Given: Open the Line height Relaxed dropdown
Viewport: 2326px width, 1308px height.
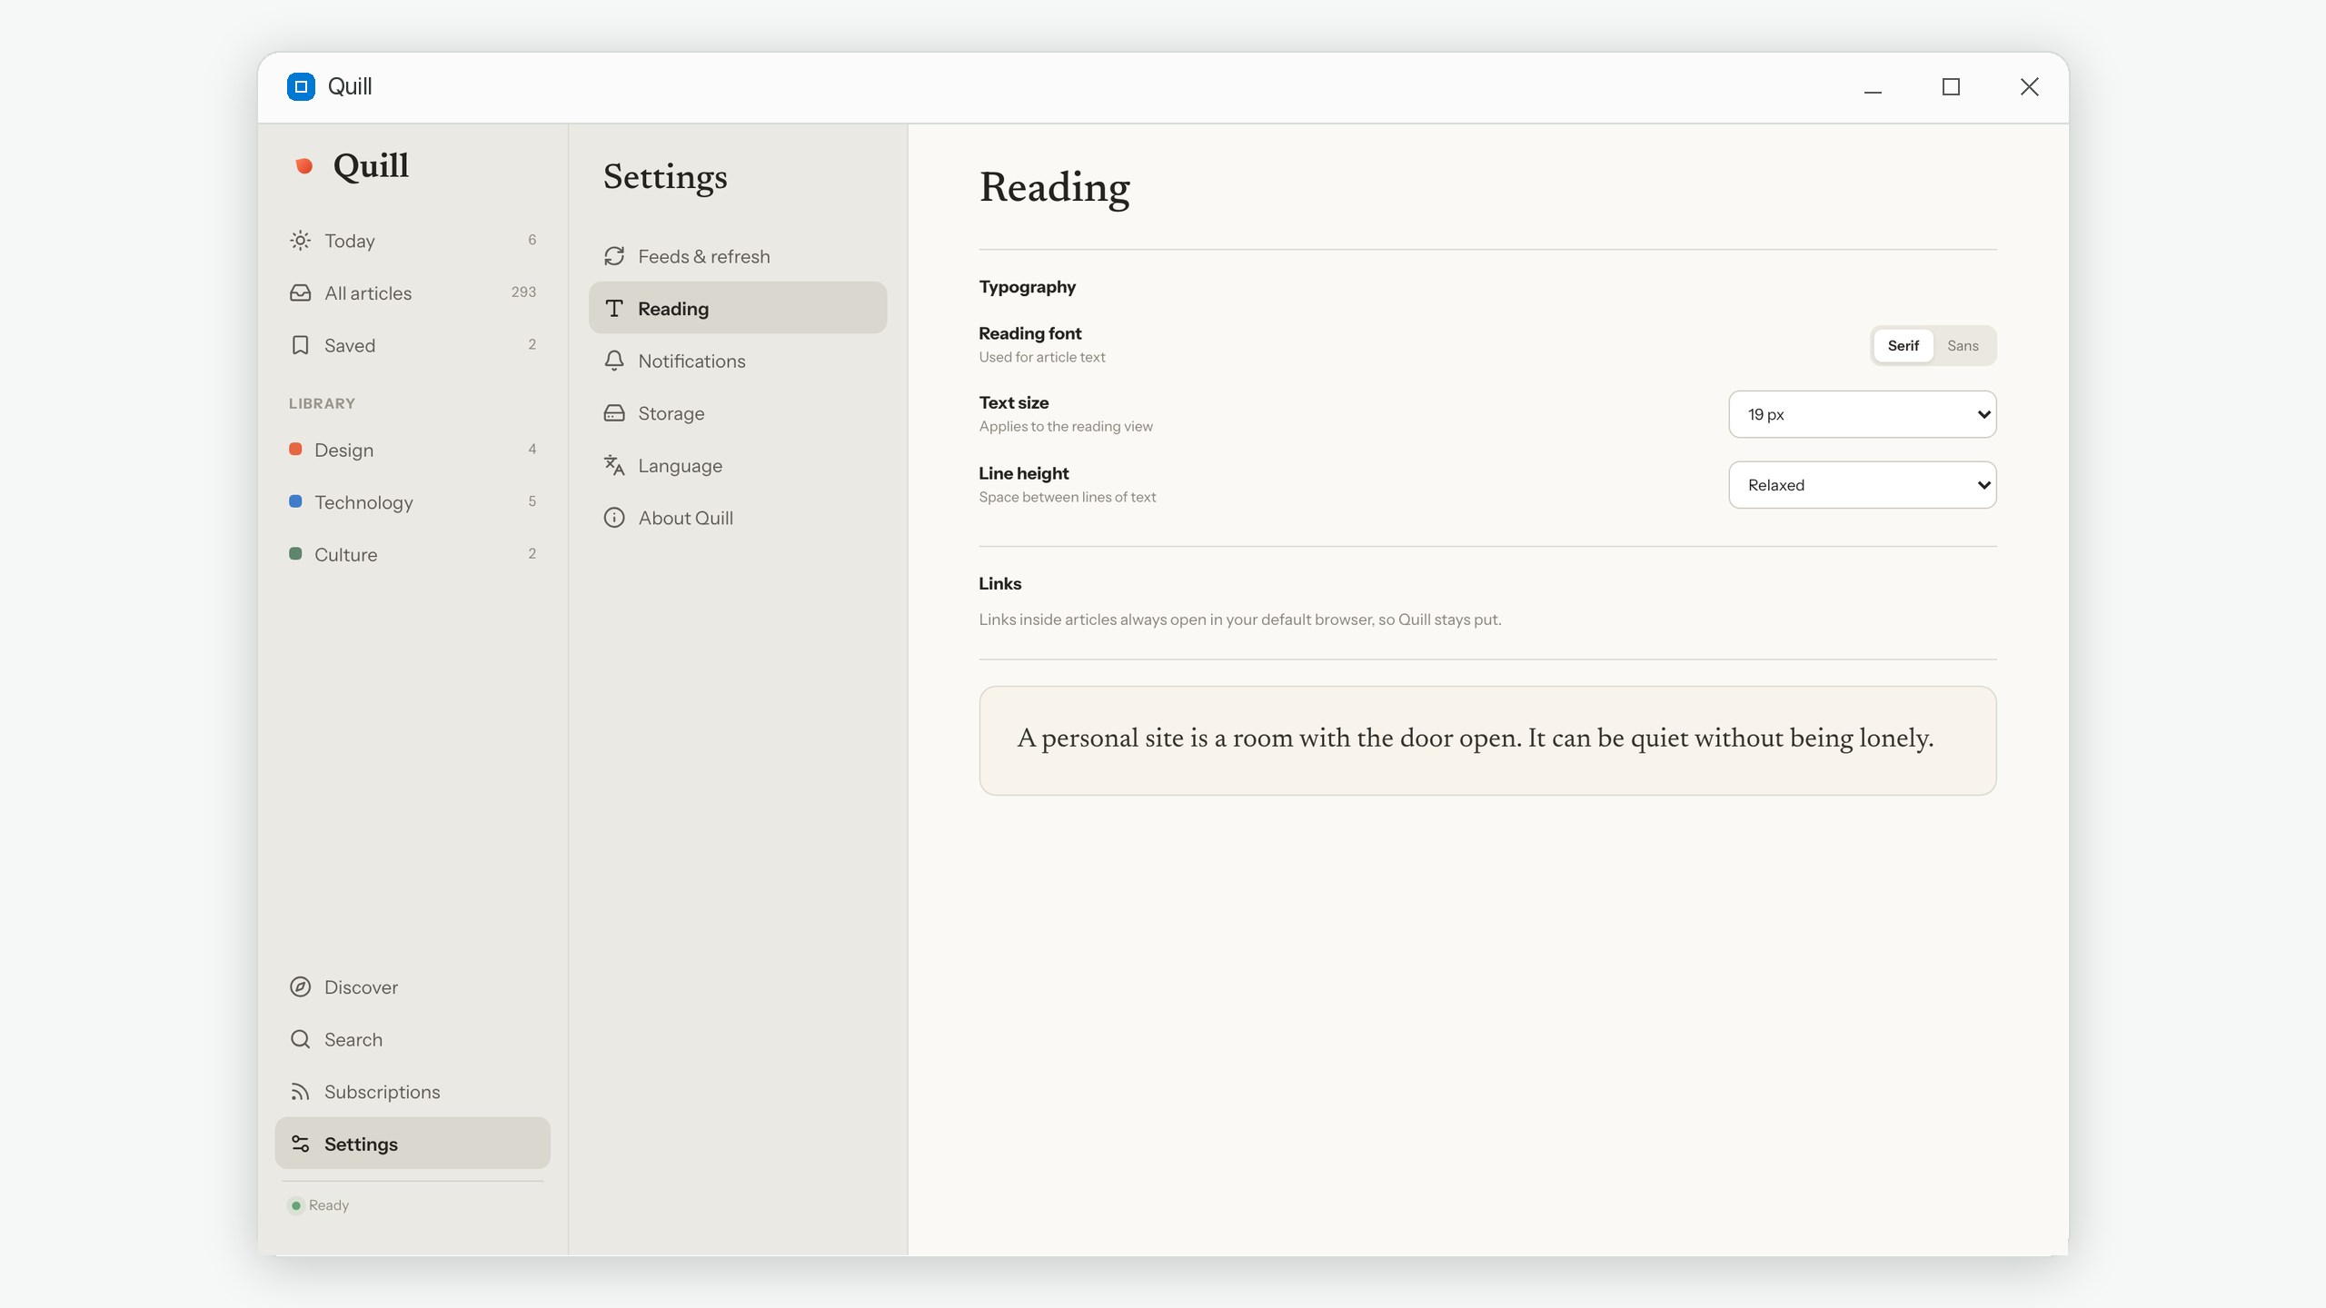Looking at the screenshot, I should pos(1862,485).
